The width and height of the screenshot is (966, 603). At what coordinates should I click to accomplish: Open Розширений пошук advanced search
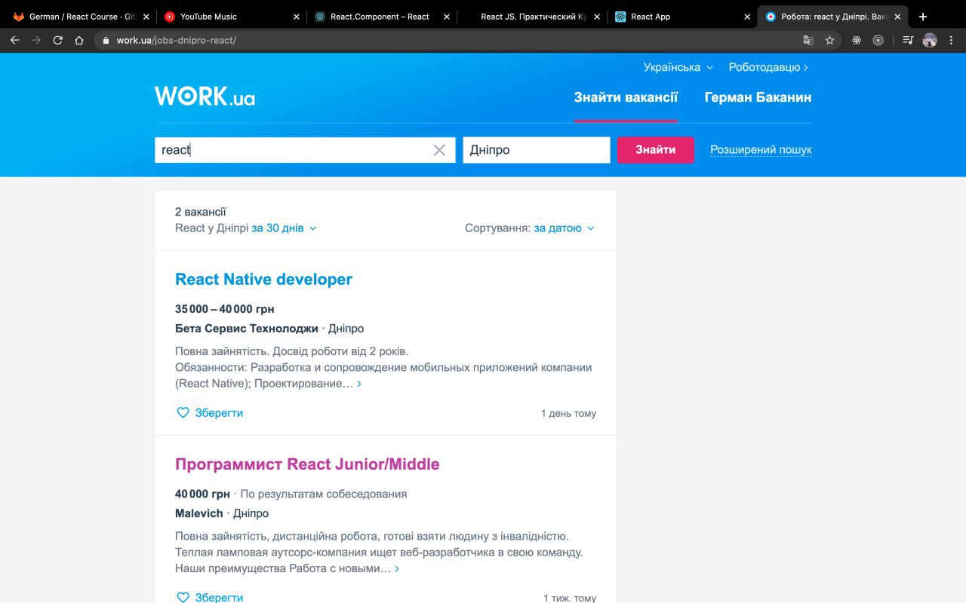click(x=761, y=150)
